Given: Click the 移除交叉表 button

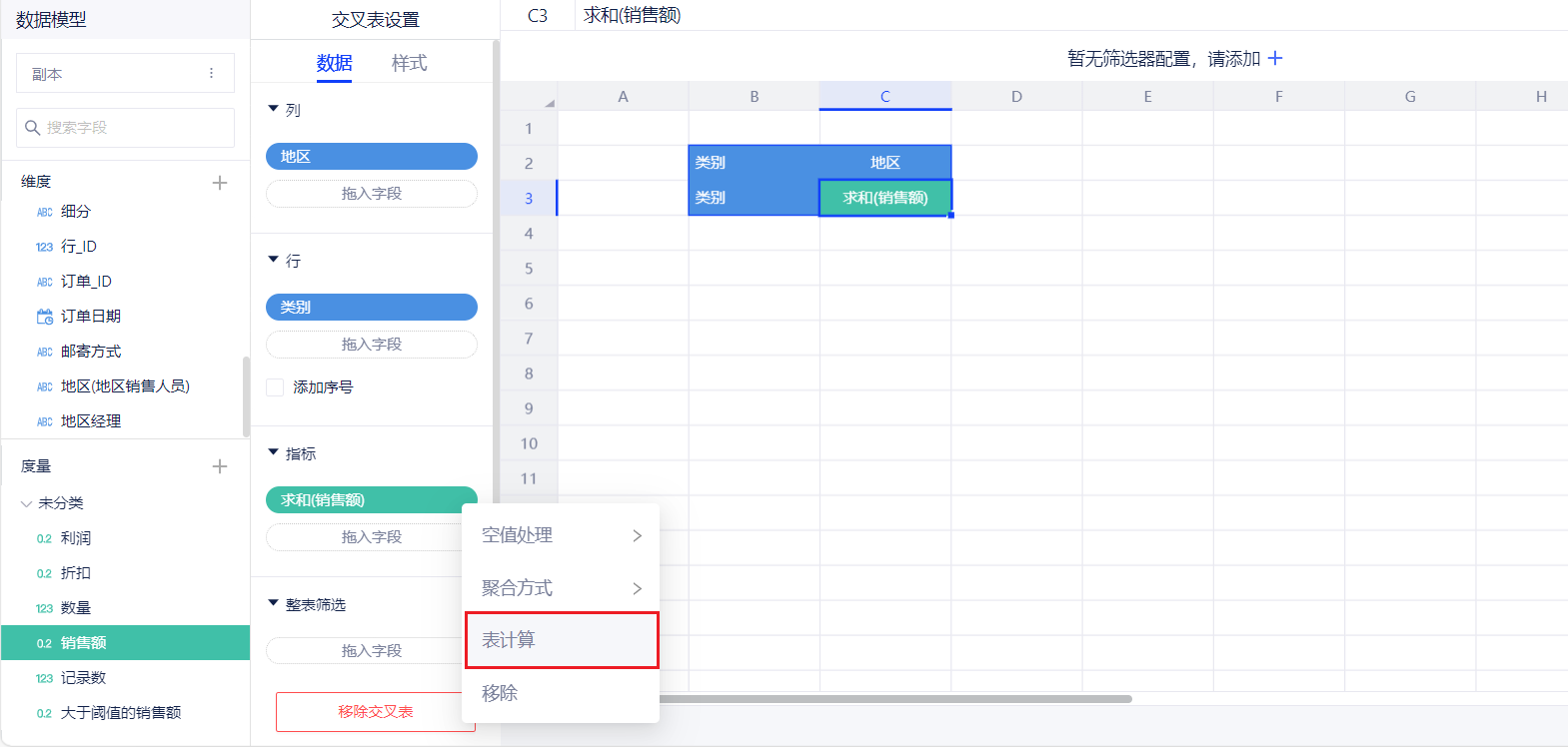Looking at the screenshot, I should tap(375, 711).
